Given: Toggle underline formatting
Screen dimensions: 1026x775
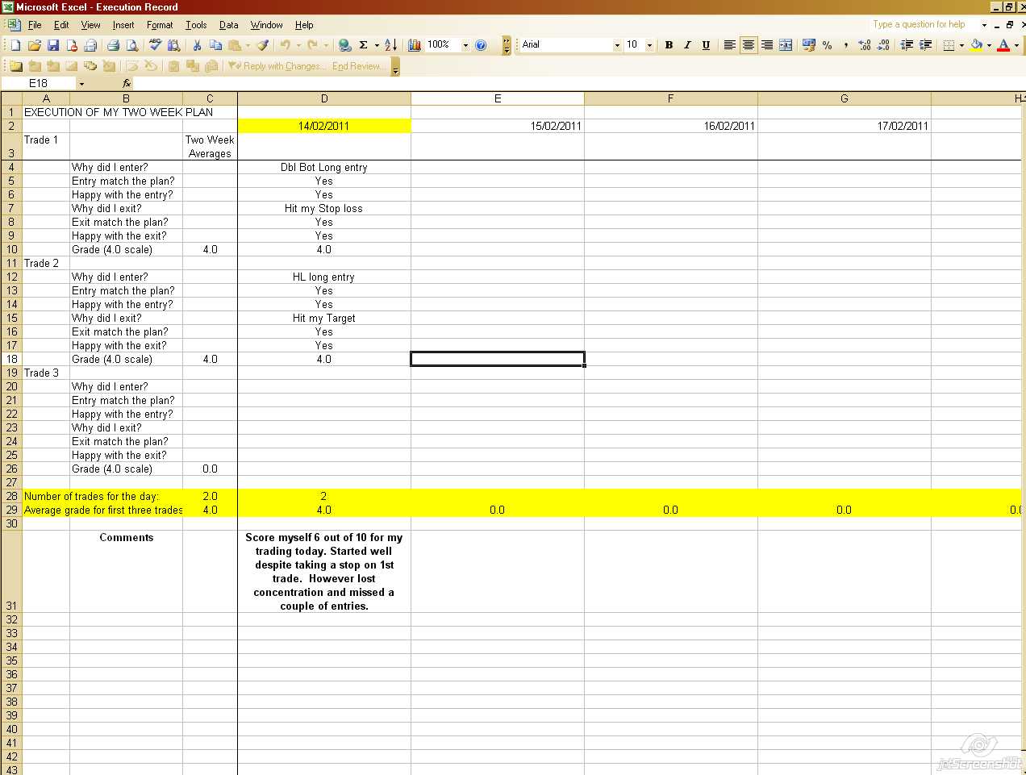Looking at the screenshot, I should 706,45.
